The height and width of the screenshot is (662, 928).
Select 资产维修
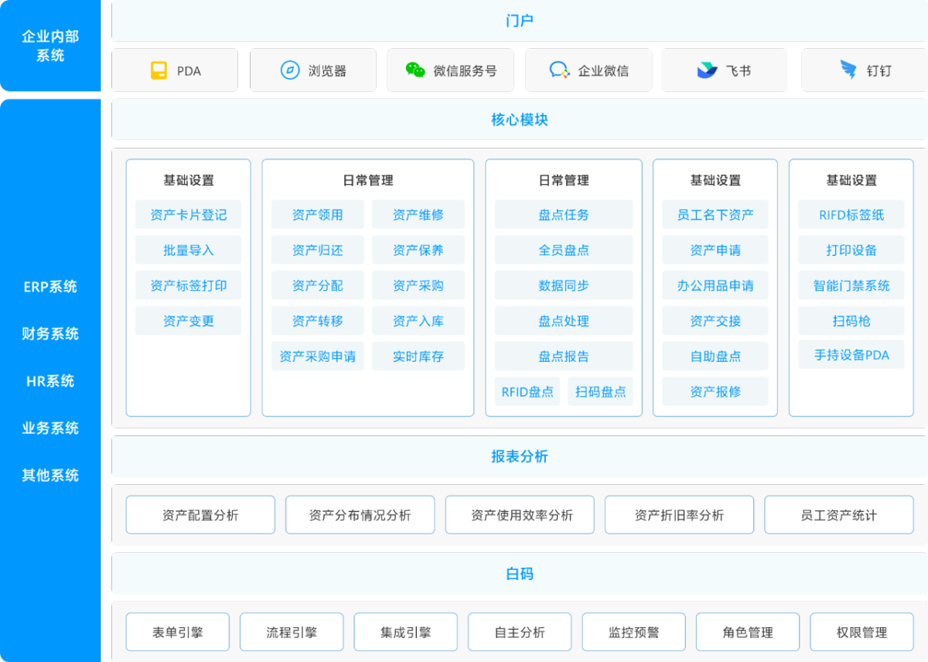point(418,215)
